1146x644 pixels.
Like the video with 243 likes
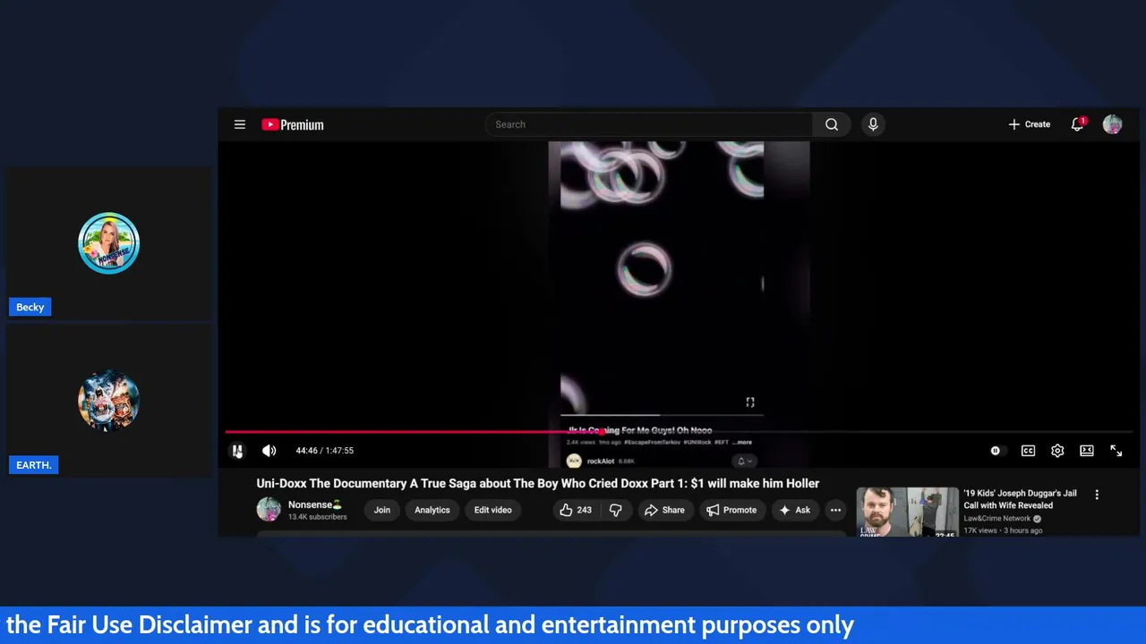576,510
